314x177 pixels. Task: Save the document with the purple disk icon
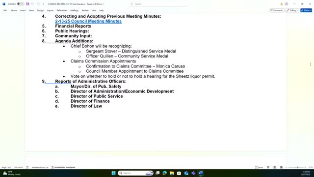pyautogui.click(x=27, y=4)
